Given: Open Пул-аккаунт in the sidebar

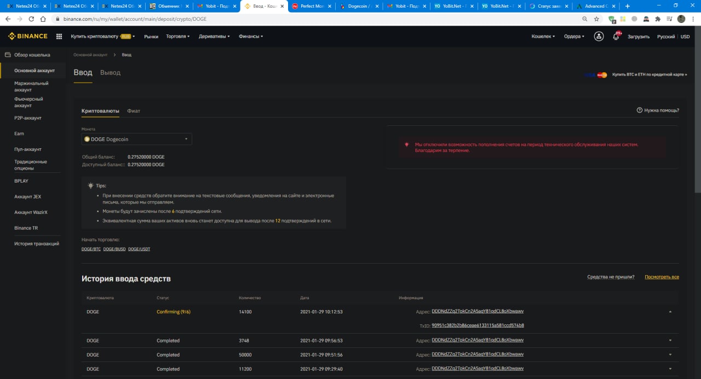Looking at the screenshot, I should tap(28, 149).
